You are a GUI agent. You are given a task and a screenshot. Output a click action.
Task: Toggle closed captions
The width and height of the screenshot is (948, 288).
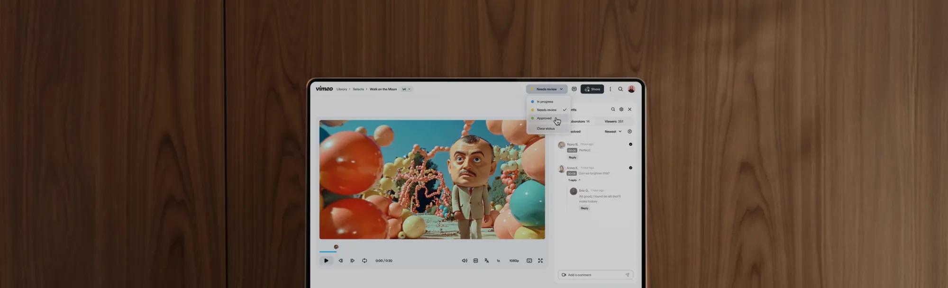[475, 261]
